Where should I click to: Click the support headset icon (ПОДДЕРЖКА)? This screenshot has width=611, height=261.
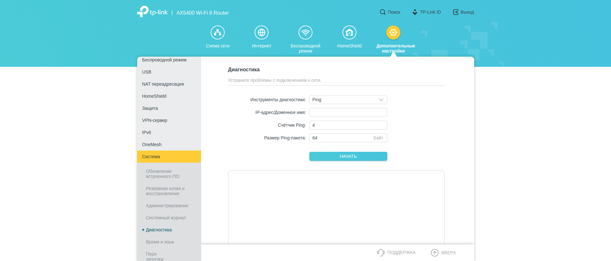pyautogui.click(x=381, y=252)
